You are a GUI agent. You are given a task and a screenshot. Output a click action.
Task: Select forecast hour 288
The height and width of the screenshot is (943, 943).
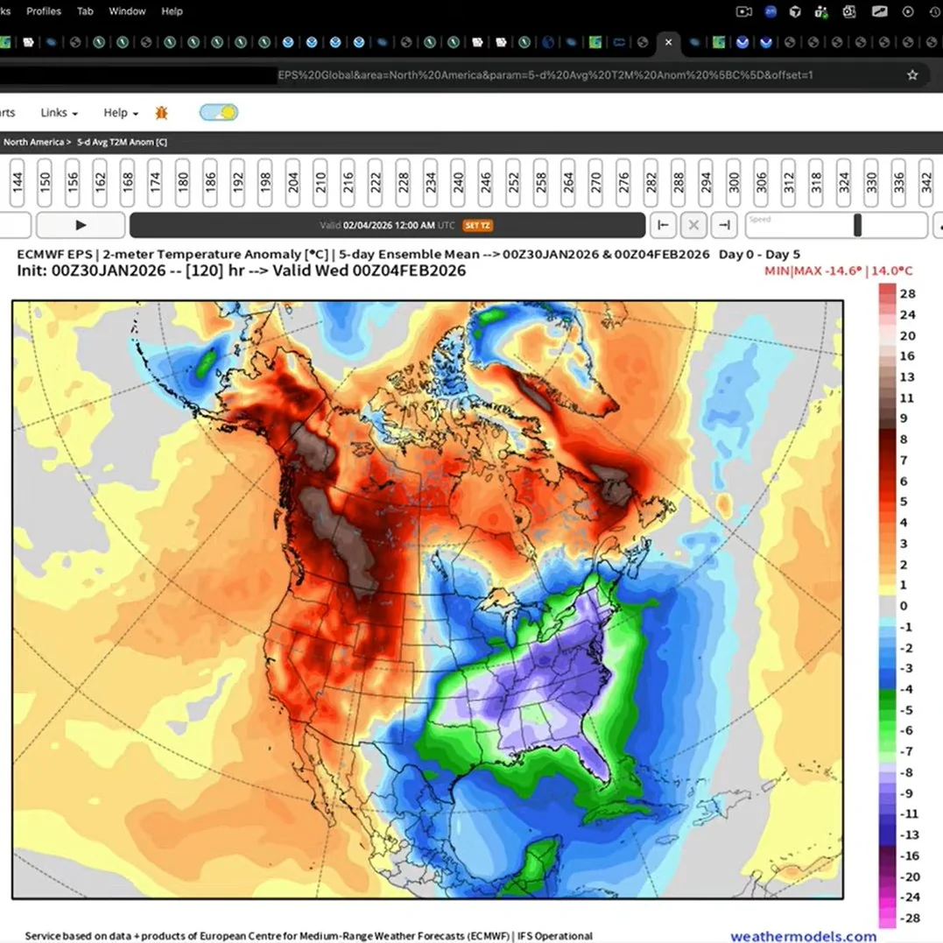click(x=679, y=182)
